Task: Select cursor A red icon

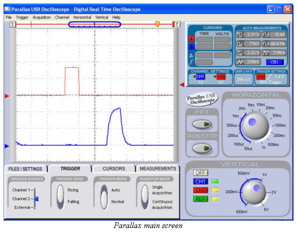Action: point(191,39)
